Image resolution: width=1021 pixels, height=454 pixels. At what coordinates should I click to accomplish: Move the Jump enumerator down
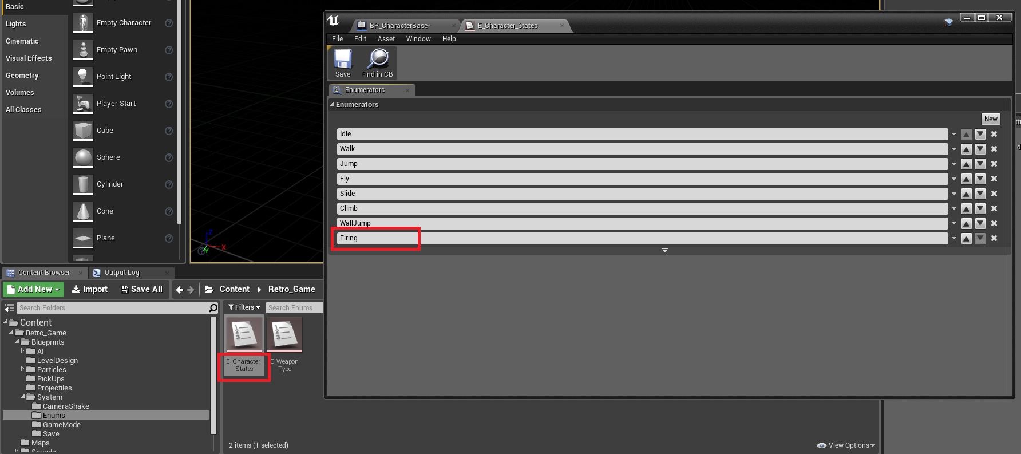click(x=980, y=164)
